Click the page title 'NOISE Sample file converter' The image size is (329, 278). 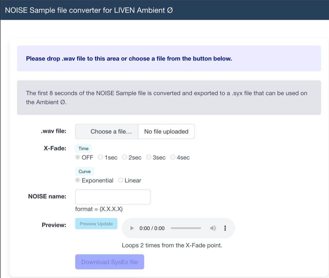point(89,10)
